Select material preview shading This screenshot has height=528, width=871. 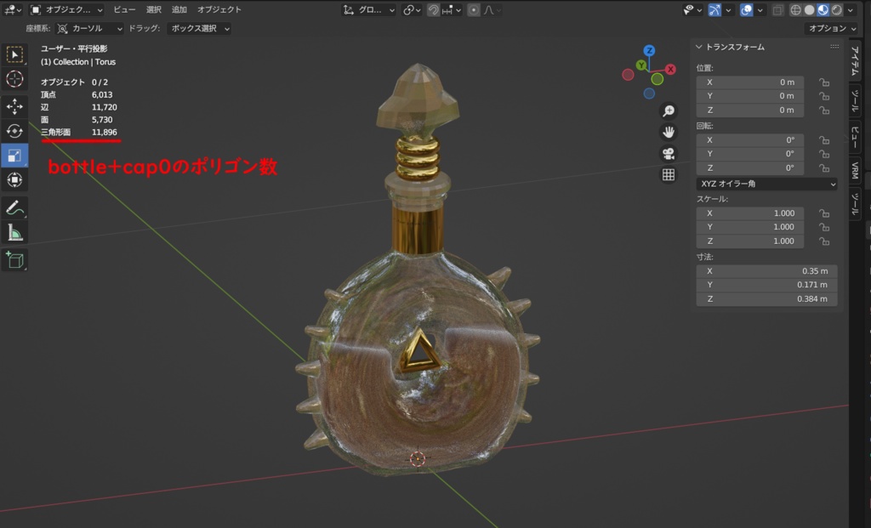coord(823,10)
